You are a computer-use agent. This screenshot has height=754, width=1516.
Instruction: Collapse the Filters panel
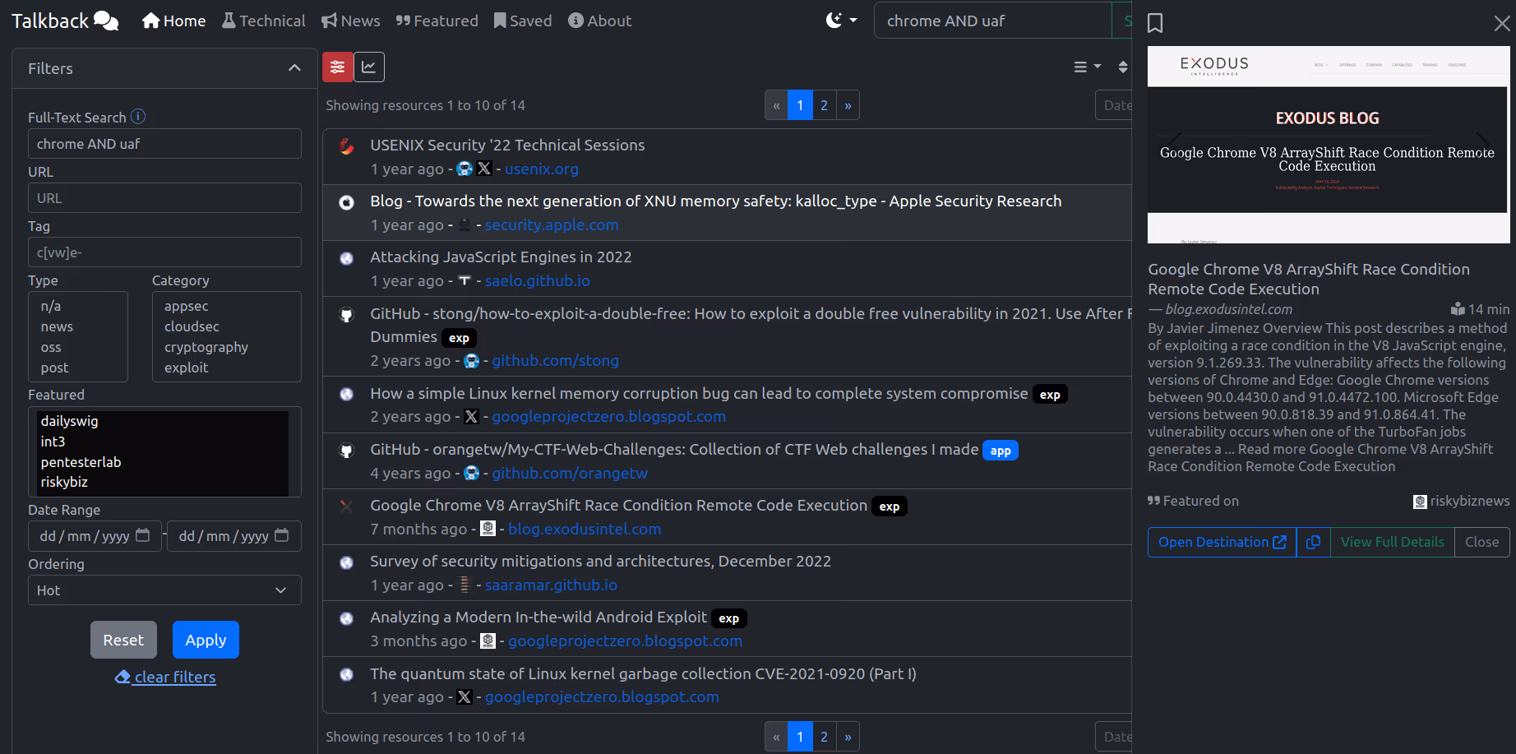pos(294,68)
